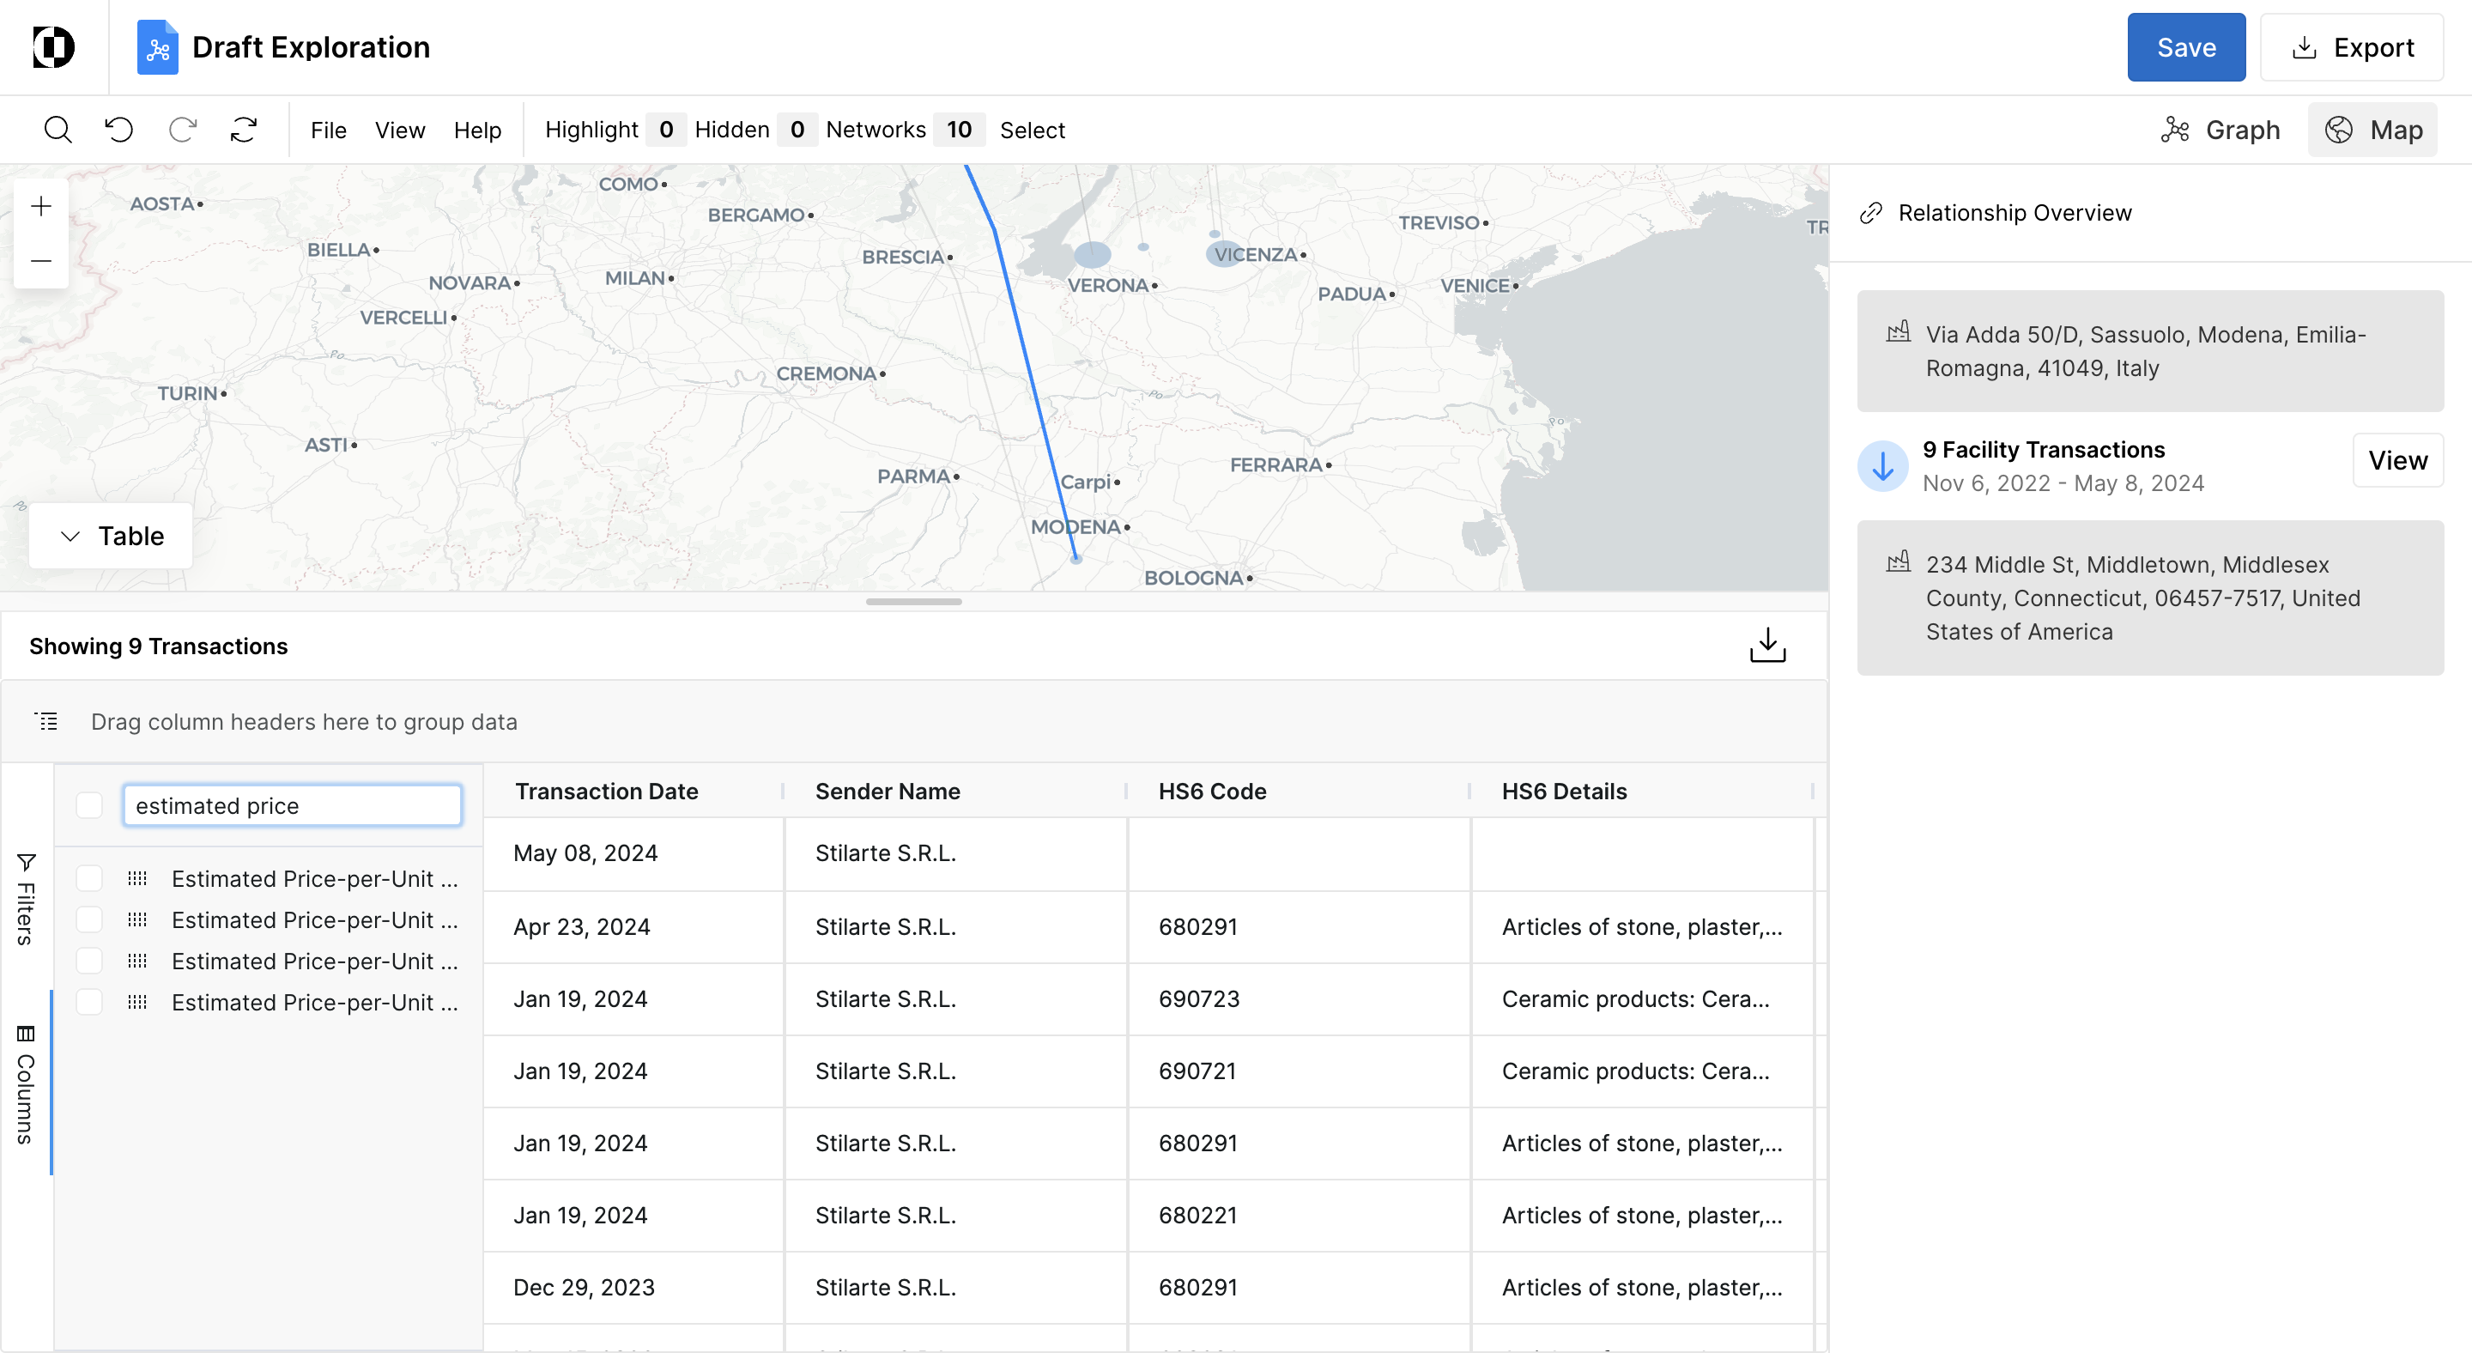Download transactions table data
This screenshot has width=2472, height=1353.
pos(1766,646)
